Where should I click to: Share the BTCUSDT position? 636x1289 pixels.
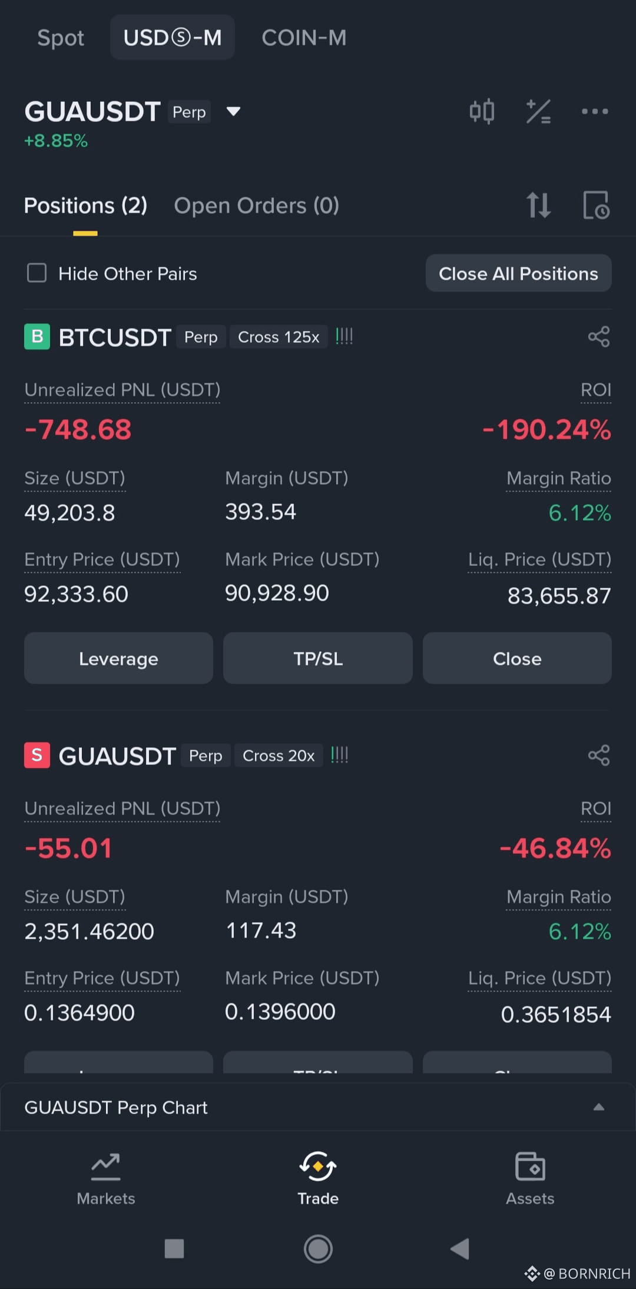599,337
